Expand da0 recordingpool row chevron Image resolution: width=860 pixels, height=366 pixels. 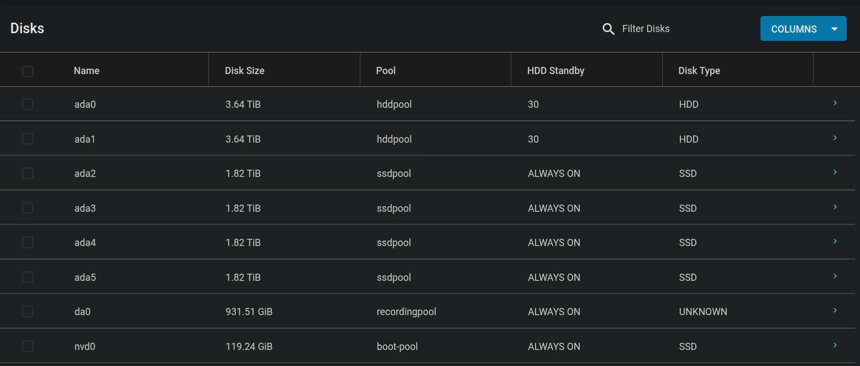tap(835, 310)
